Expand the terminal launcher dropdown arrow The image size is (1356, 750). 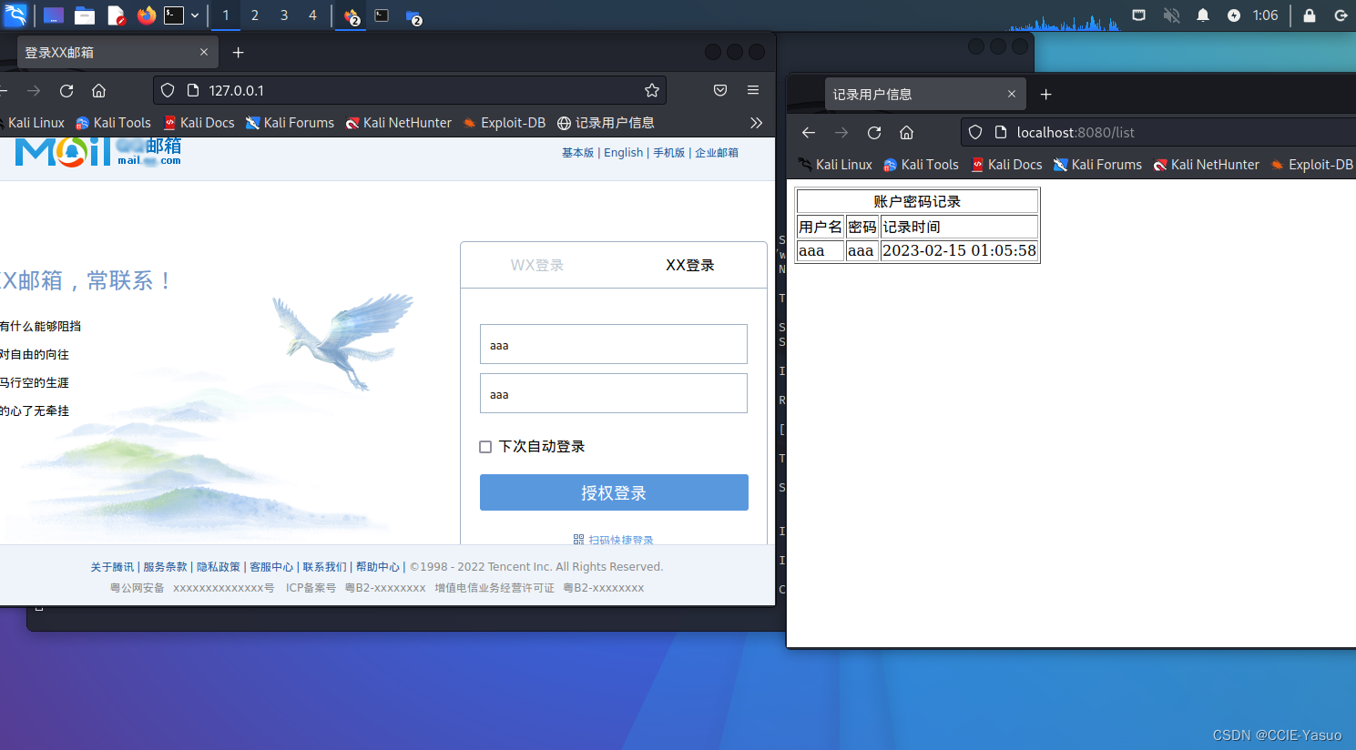195,15
